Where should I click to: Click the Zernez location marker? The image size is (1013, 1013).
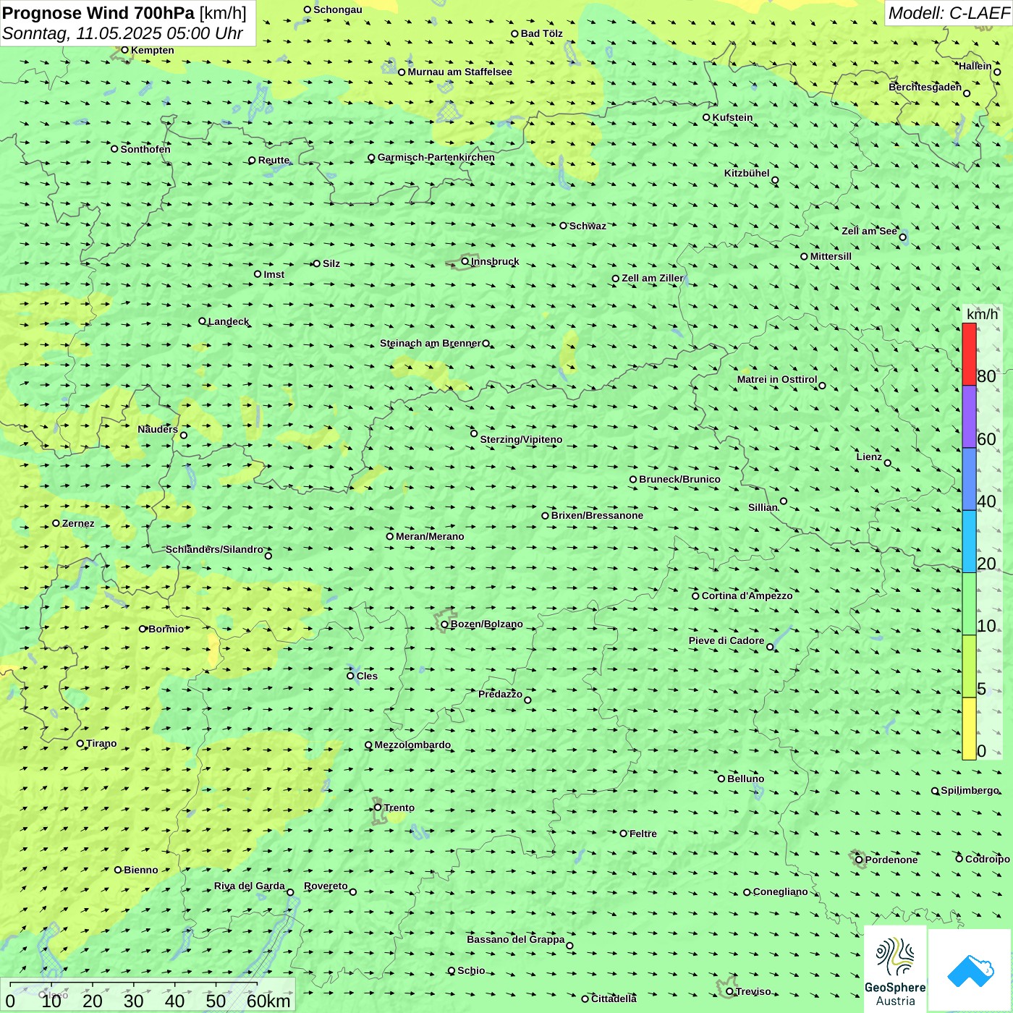pos(56,523)
